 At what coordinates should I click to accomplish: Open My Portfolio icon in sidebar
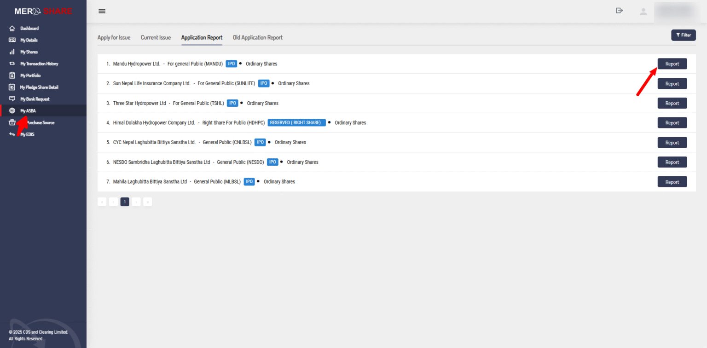click(12, 75)
